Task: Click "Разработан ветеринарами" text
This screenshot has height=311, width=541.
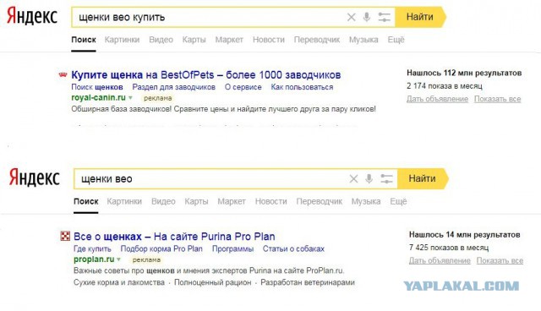Action: click(x=308, y=282)
